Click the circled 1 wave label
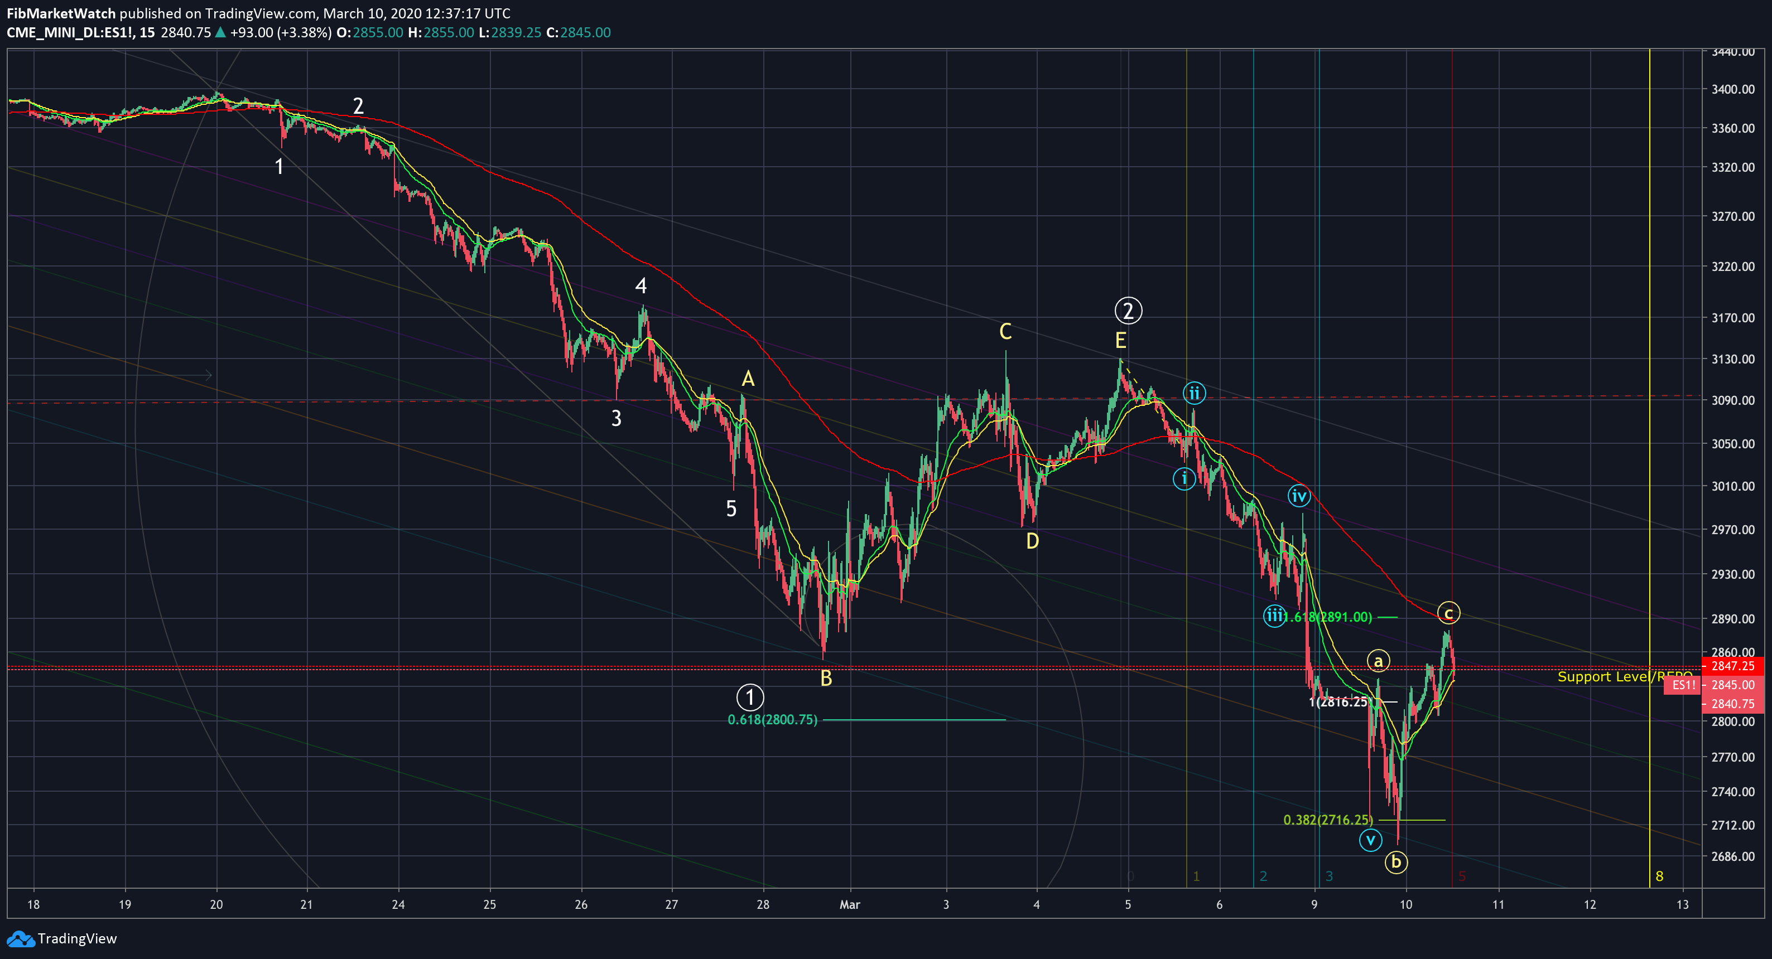 pos(750,697)
